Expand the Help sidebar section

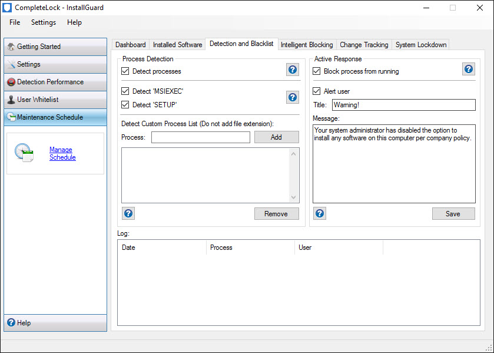55,323
